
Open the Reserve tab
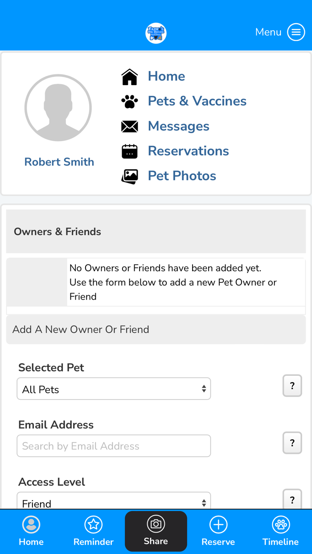point(218,531)
